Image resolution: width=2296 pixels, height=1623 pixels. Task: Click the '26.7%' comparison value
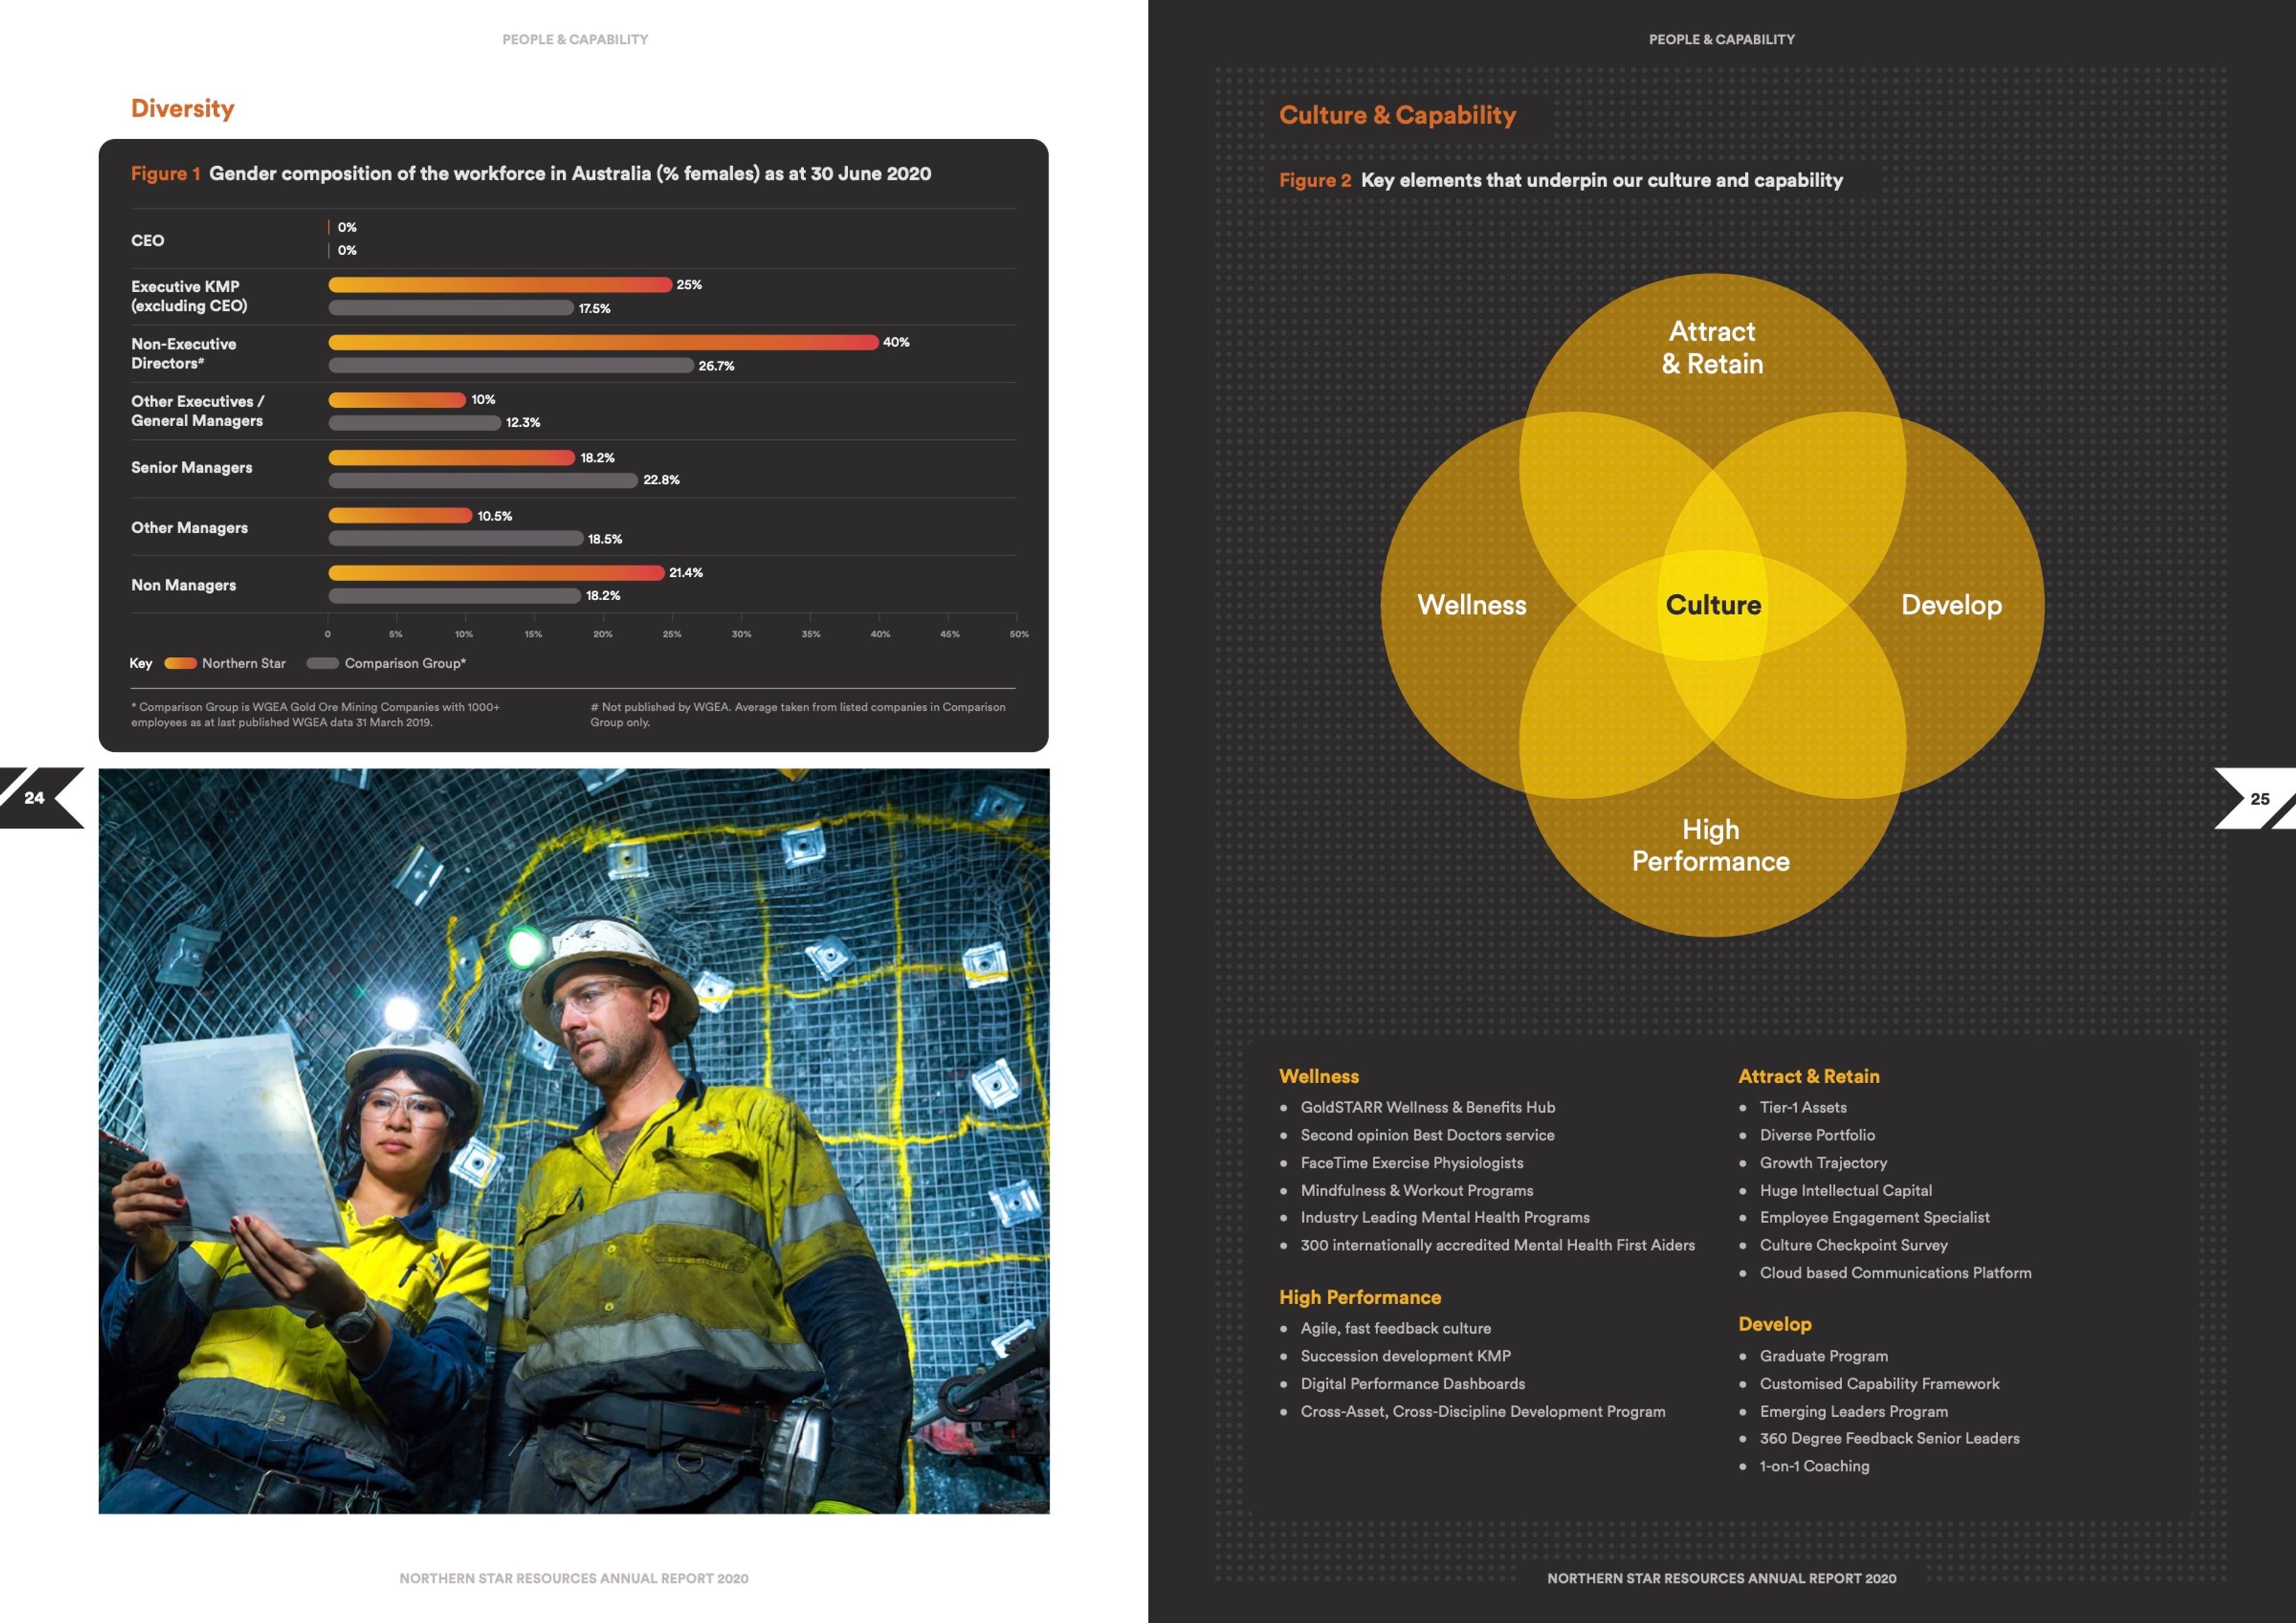pos(716,366)
